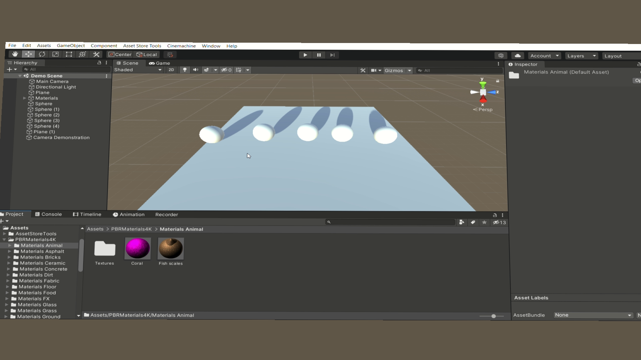Select the Rect transform tool
Image resolution: width=641 pixels, height=360 pixels.
coord(69,54)
